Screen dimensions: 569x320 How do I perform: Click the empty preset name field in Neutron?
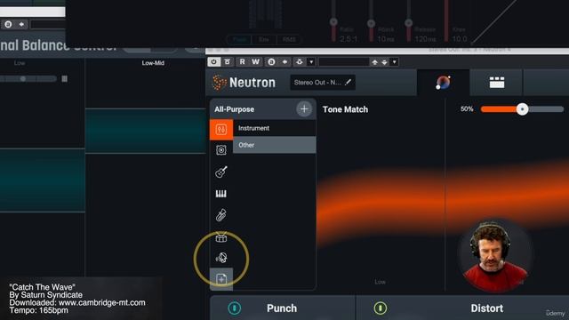[x=344, y=62]
